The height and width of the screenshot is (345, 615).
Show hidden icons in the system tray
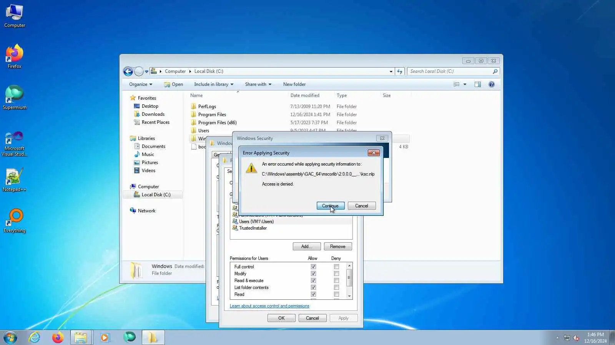pos(557,338)
